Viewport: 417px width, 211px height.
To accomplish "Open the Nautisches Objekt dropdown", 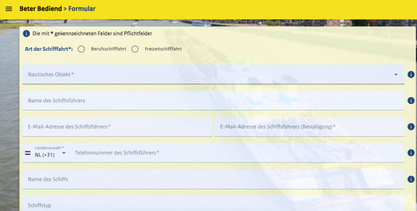I will pyautogui.click(x=213, y=74).
